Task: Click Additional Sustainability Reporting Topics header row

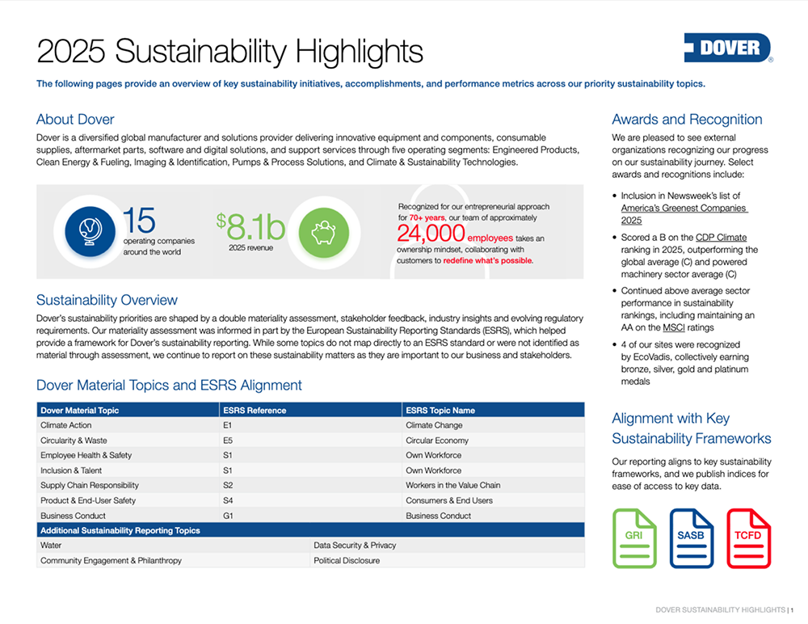Action: pos(311,530)
